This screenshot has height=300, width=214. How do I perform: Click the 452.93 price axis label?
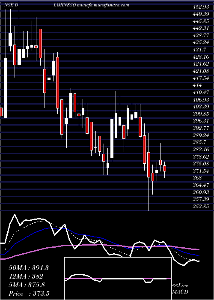click(201, 7)
